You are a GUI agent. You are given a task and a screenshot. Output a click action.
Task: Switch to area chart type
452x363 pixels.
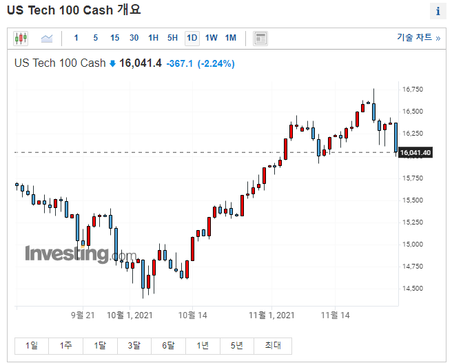pos(47,39)
